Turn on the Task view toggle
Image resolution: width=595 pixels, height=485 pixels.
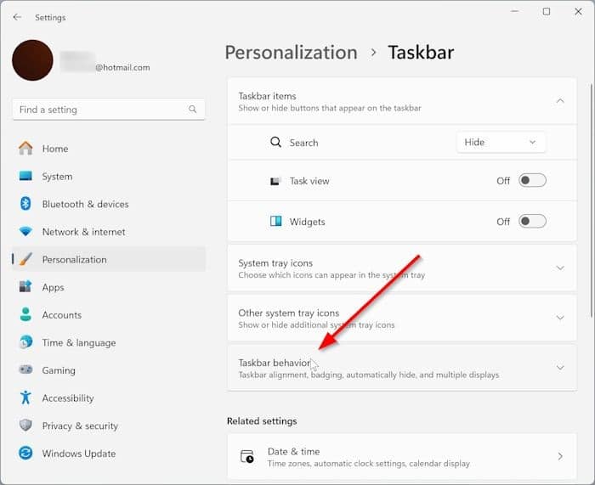pyautogui.click(x=532, y=181)
